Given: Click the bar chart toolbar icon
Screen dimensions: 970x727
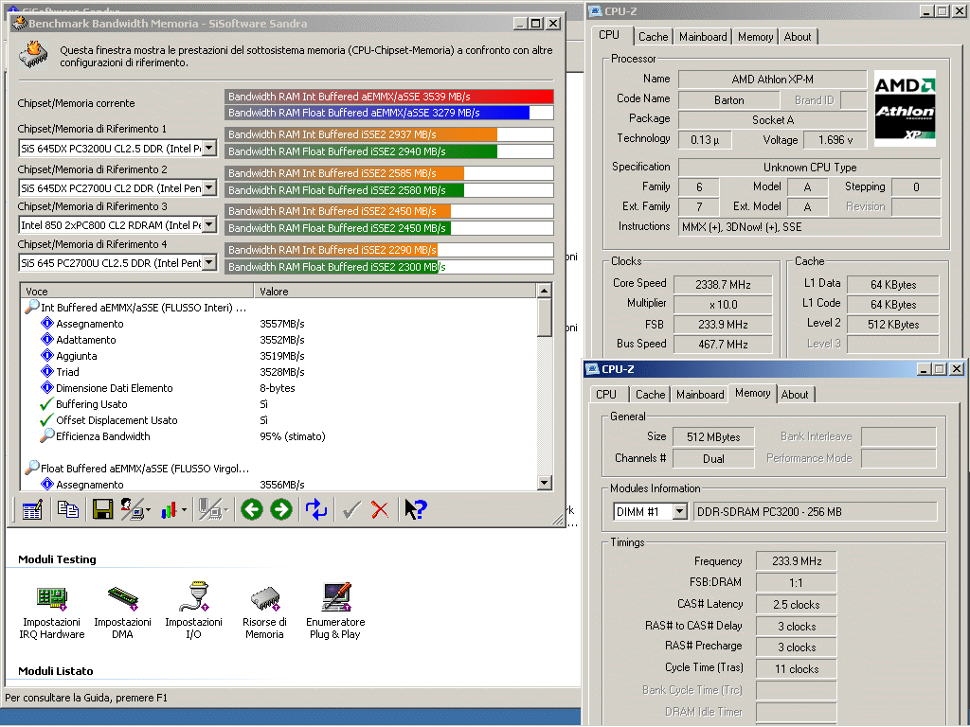Looking at the screenshot, I should (x=169, y=510).
